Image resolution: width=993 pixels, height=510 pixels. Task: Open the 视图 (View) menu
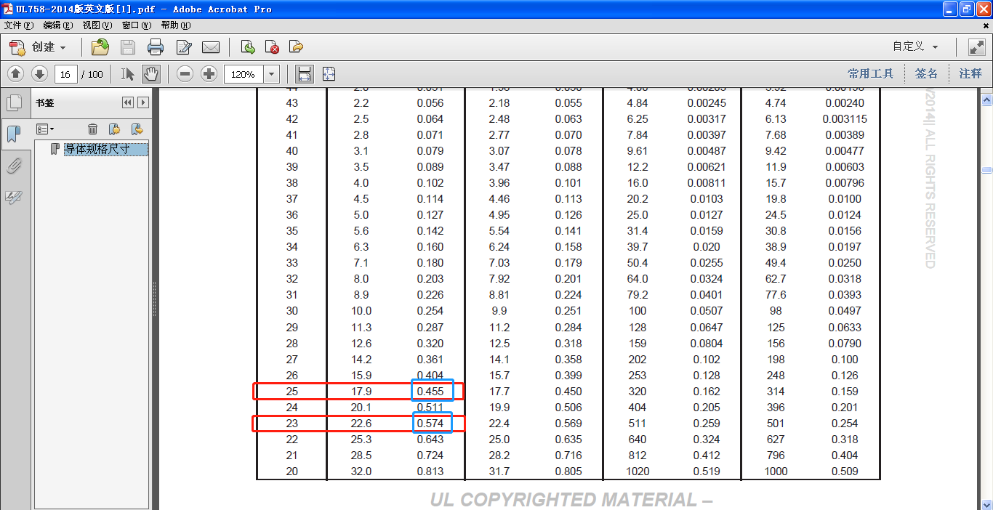click(97, 25)
